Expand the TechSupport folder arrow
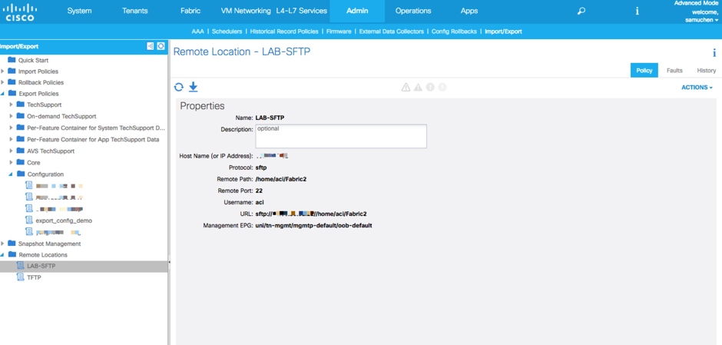Screen dimensions: 722x345 [x=11, y=104]
